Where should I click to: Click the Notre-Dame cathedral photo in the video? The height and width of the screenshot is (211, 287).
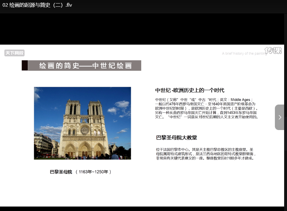click(x=83, y=123)
